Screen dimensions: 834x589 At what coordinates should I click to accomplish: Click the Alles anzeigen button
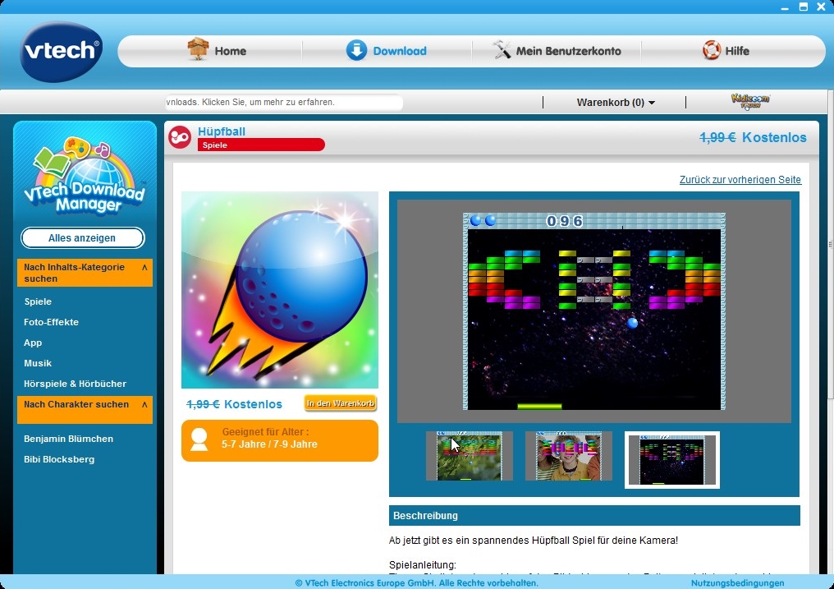82,237
